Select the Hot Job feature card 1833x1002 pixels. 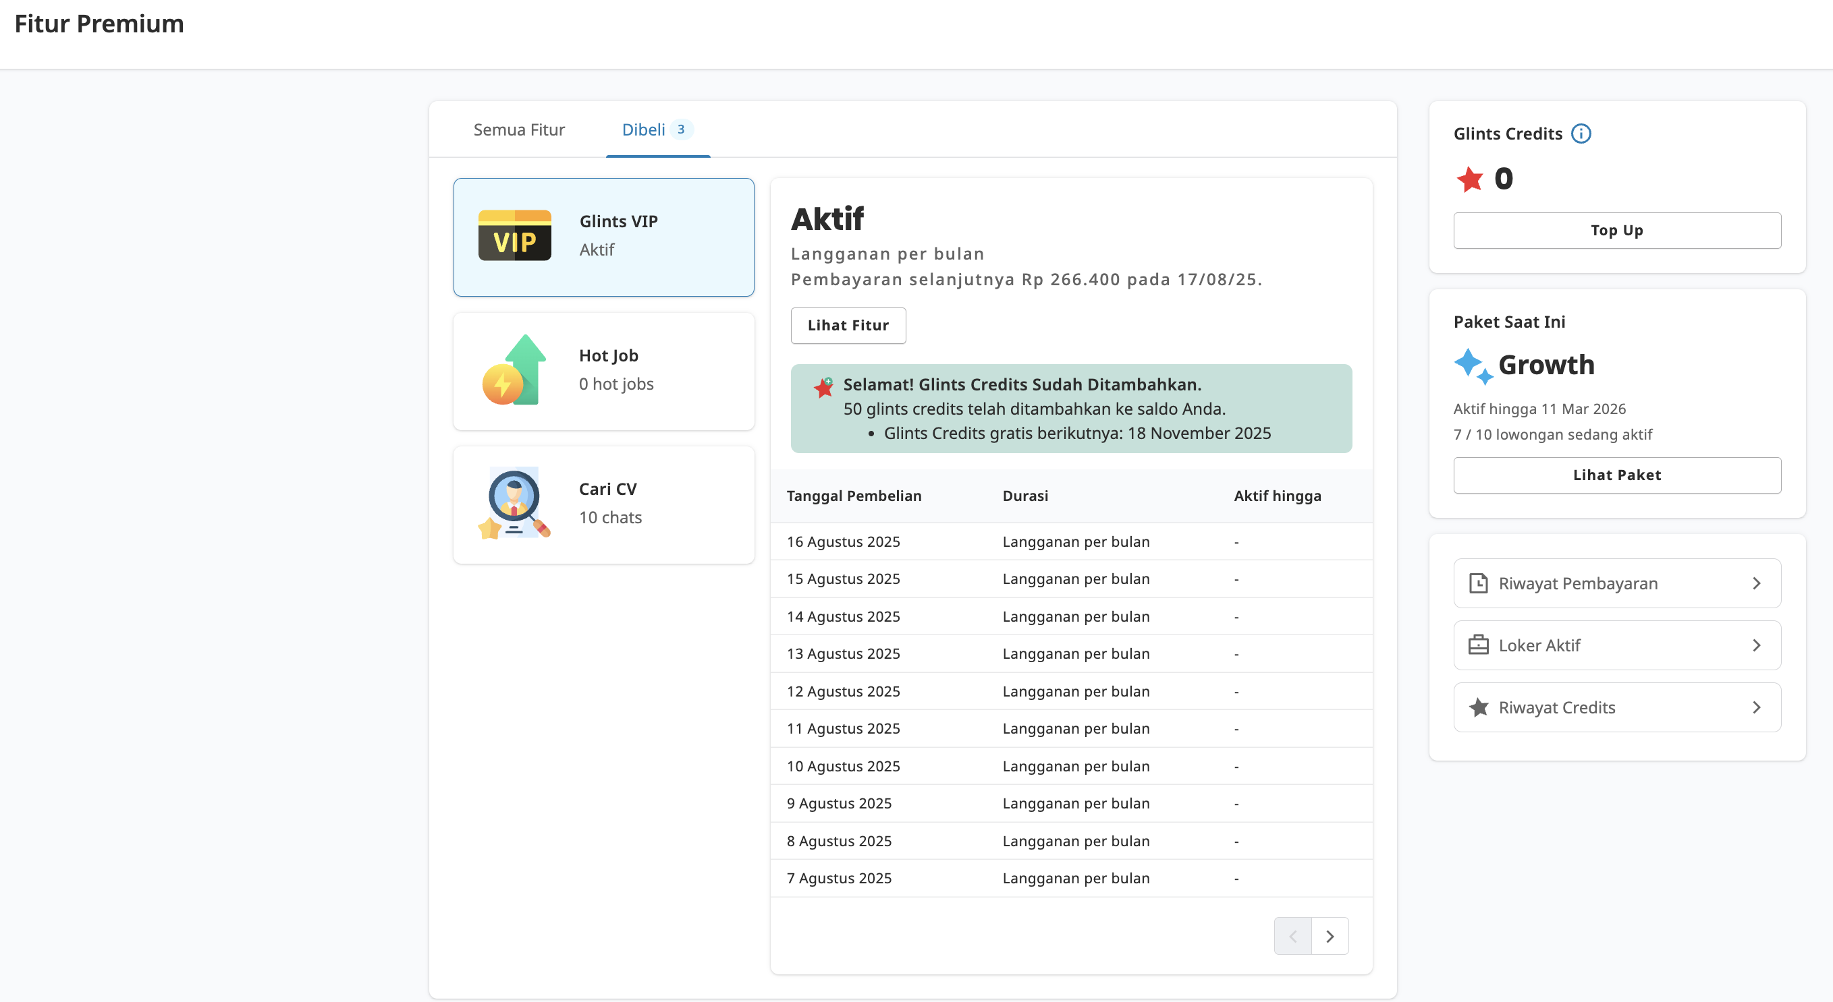point(603,370)
